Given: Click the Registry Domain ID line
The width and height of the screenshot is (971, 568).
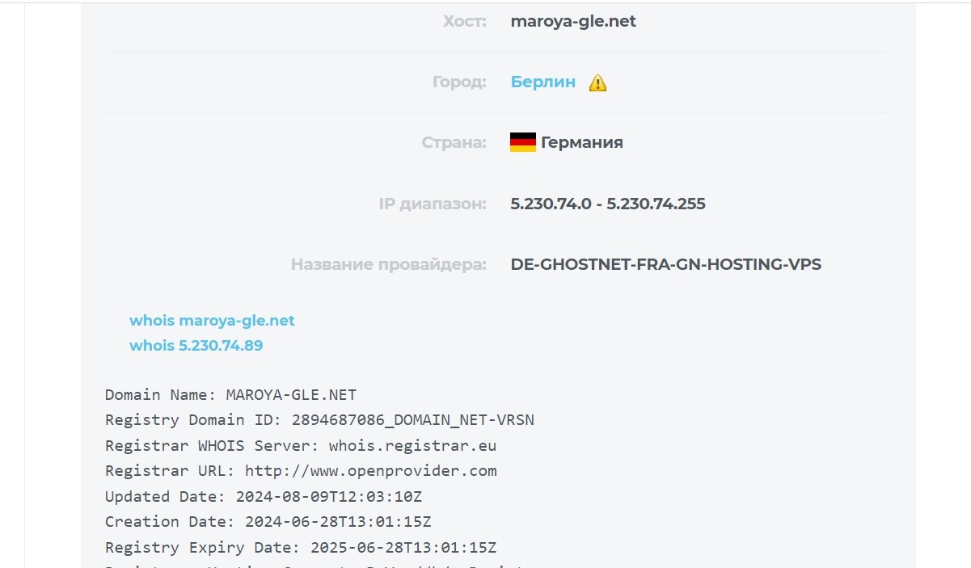Looking at the screenshot, I should click(319, 420).
